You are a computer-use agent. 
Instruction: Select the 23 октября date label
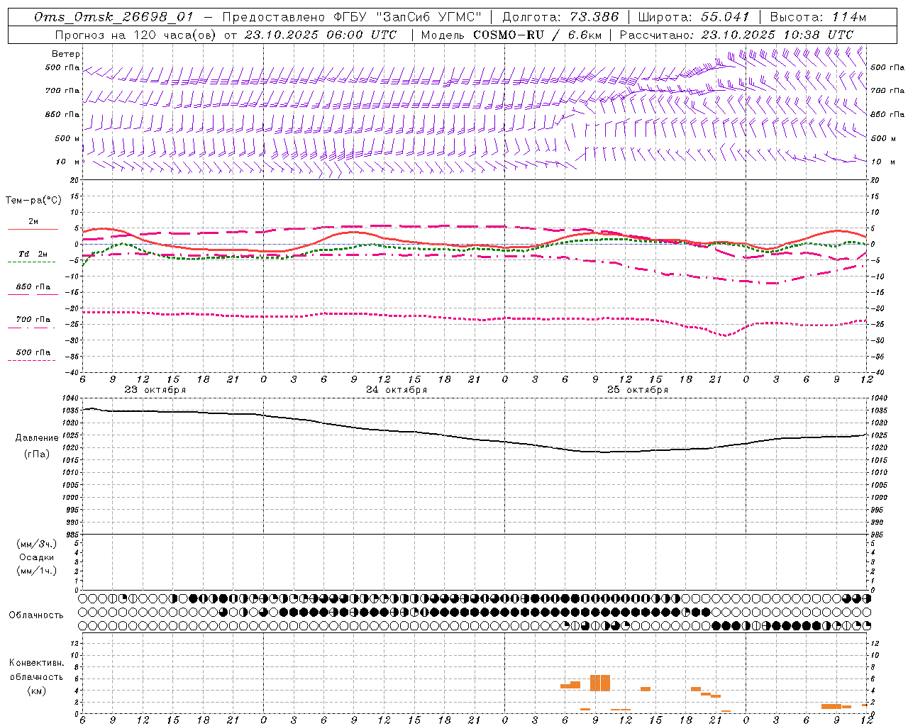click(x=155, y=390)
